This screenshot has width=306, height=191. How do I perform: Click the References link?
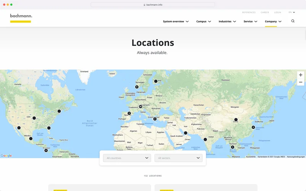(x=249, y=12)
